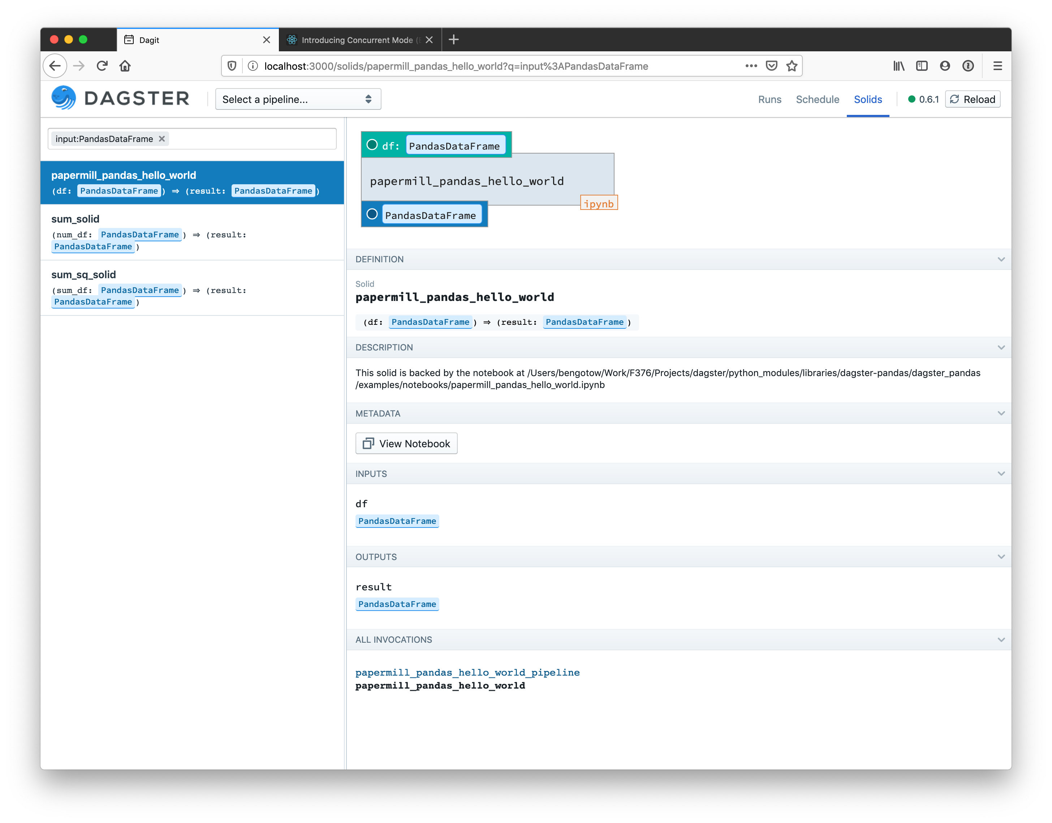Select the Solids tab

click(868, 99)
